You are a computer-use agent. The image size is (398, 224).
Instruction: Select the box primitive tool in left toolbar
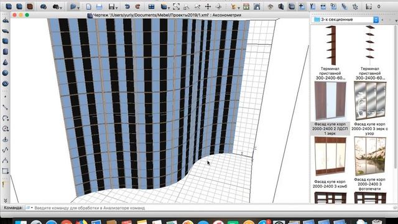(6, 41)
